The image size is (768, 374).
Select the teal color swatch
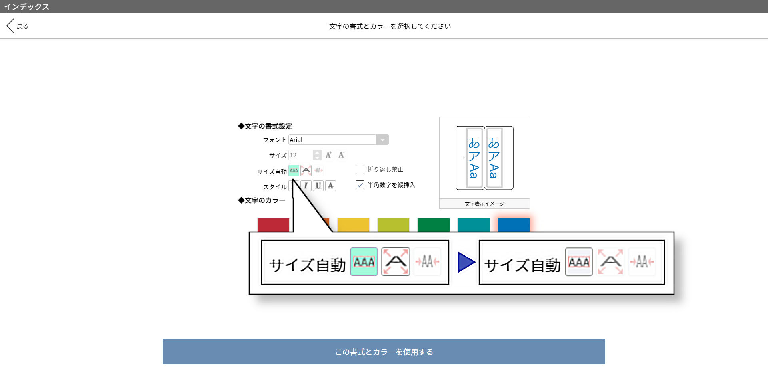click(473, 225)
